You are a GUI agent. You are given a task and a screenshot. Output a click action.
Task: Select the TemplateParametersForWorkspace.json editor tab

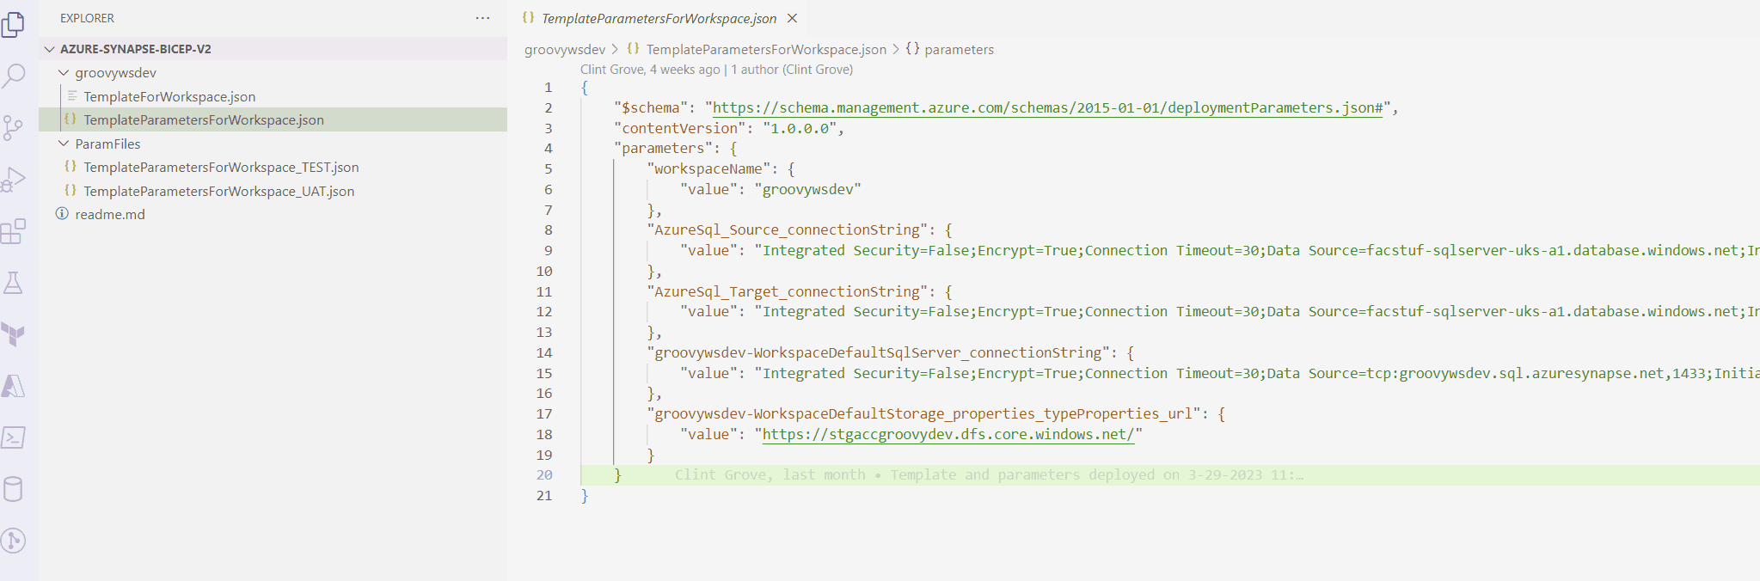[x=658, y=18]
